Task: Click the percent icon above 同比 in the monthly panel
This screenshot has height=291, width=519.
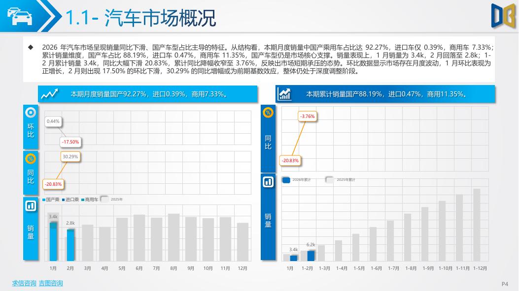Action: [x=31, y=159]
